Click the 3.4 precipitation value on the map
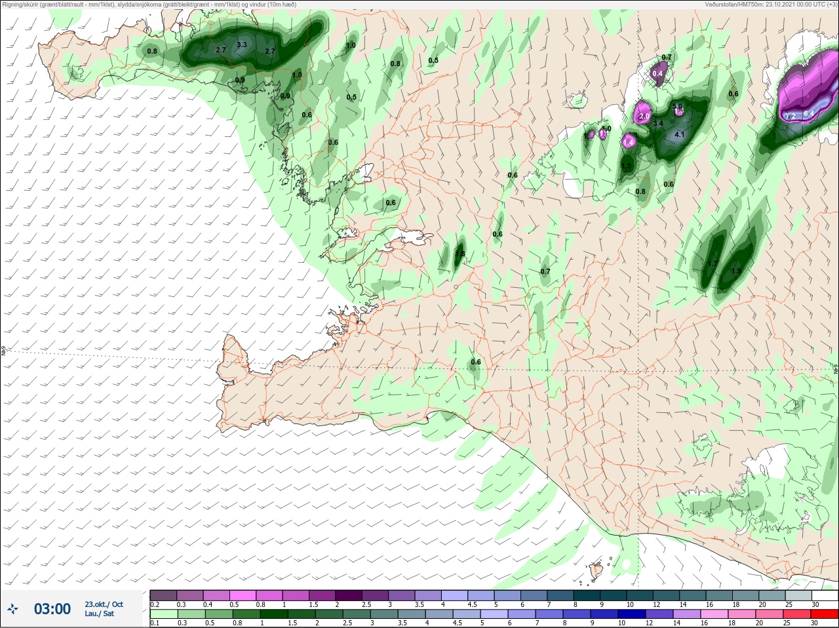 click(659, 123)
